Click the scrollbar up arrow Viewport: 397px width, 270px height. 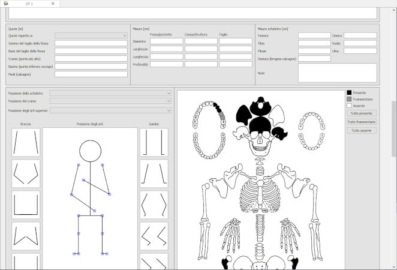(394, 10)
